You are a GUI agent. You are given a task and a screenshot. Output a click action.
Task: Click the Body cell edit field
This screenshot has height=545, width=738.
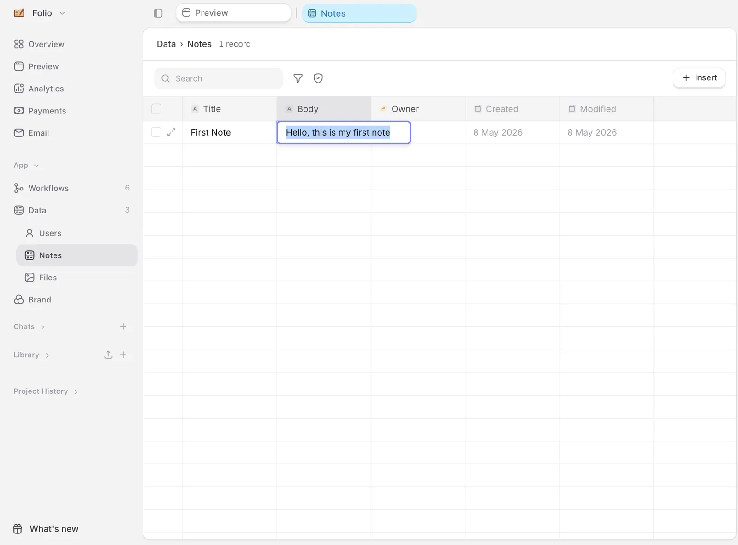click(344, 132)
